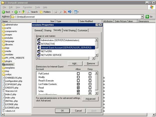Select the administrator folder icon
Screen dimensions: 156x117
coord(4,24)
